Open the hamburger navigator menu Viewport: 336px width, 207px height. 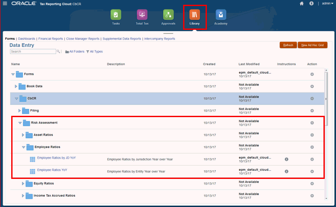(5, 3)
